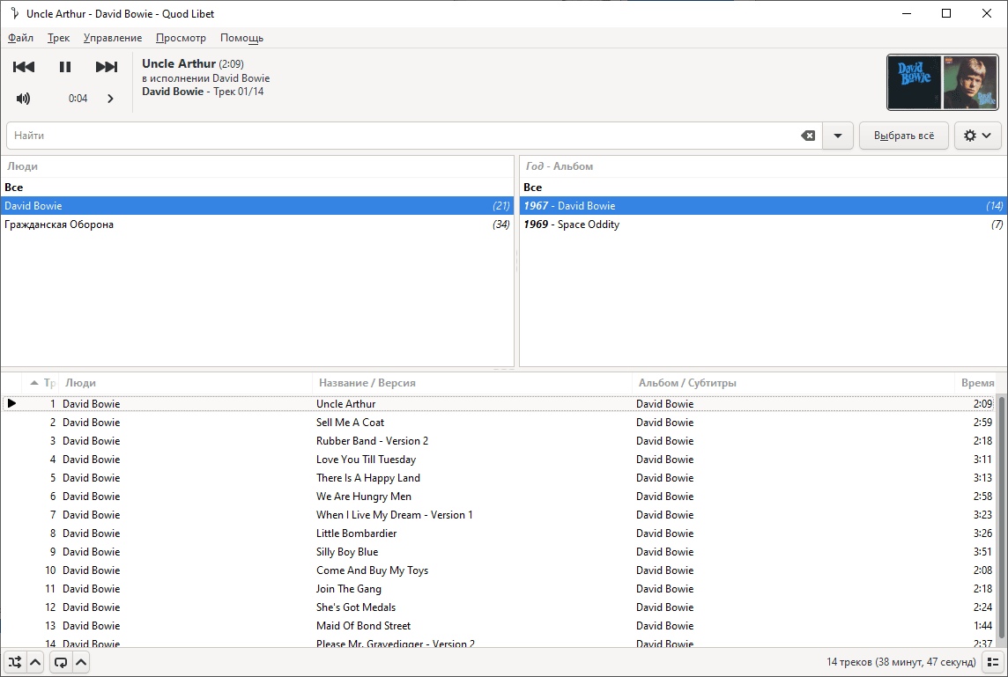This screenshot has height=677, width=1008.
Task: Click inside the Найти search field
Action: coord(397,136)
